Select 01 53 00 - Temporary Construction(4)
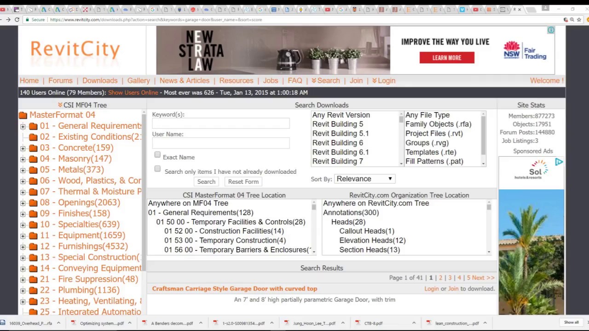 point(225,240)
